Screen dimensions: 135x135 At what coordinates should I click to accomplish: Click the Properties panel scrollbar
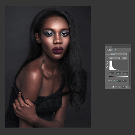[130, 69]
